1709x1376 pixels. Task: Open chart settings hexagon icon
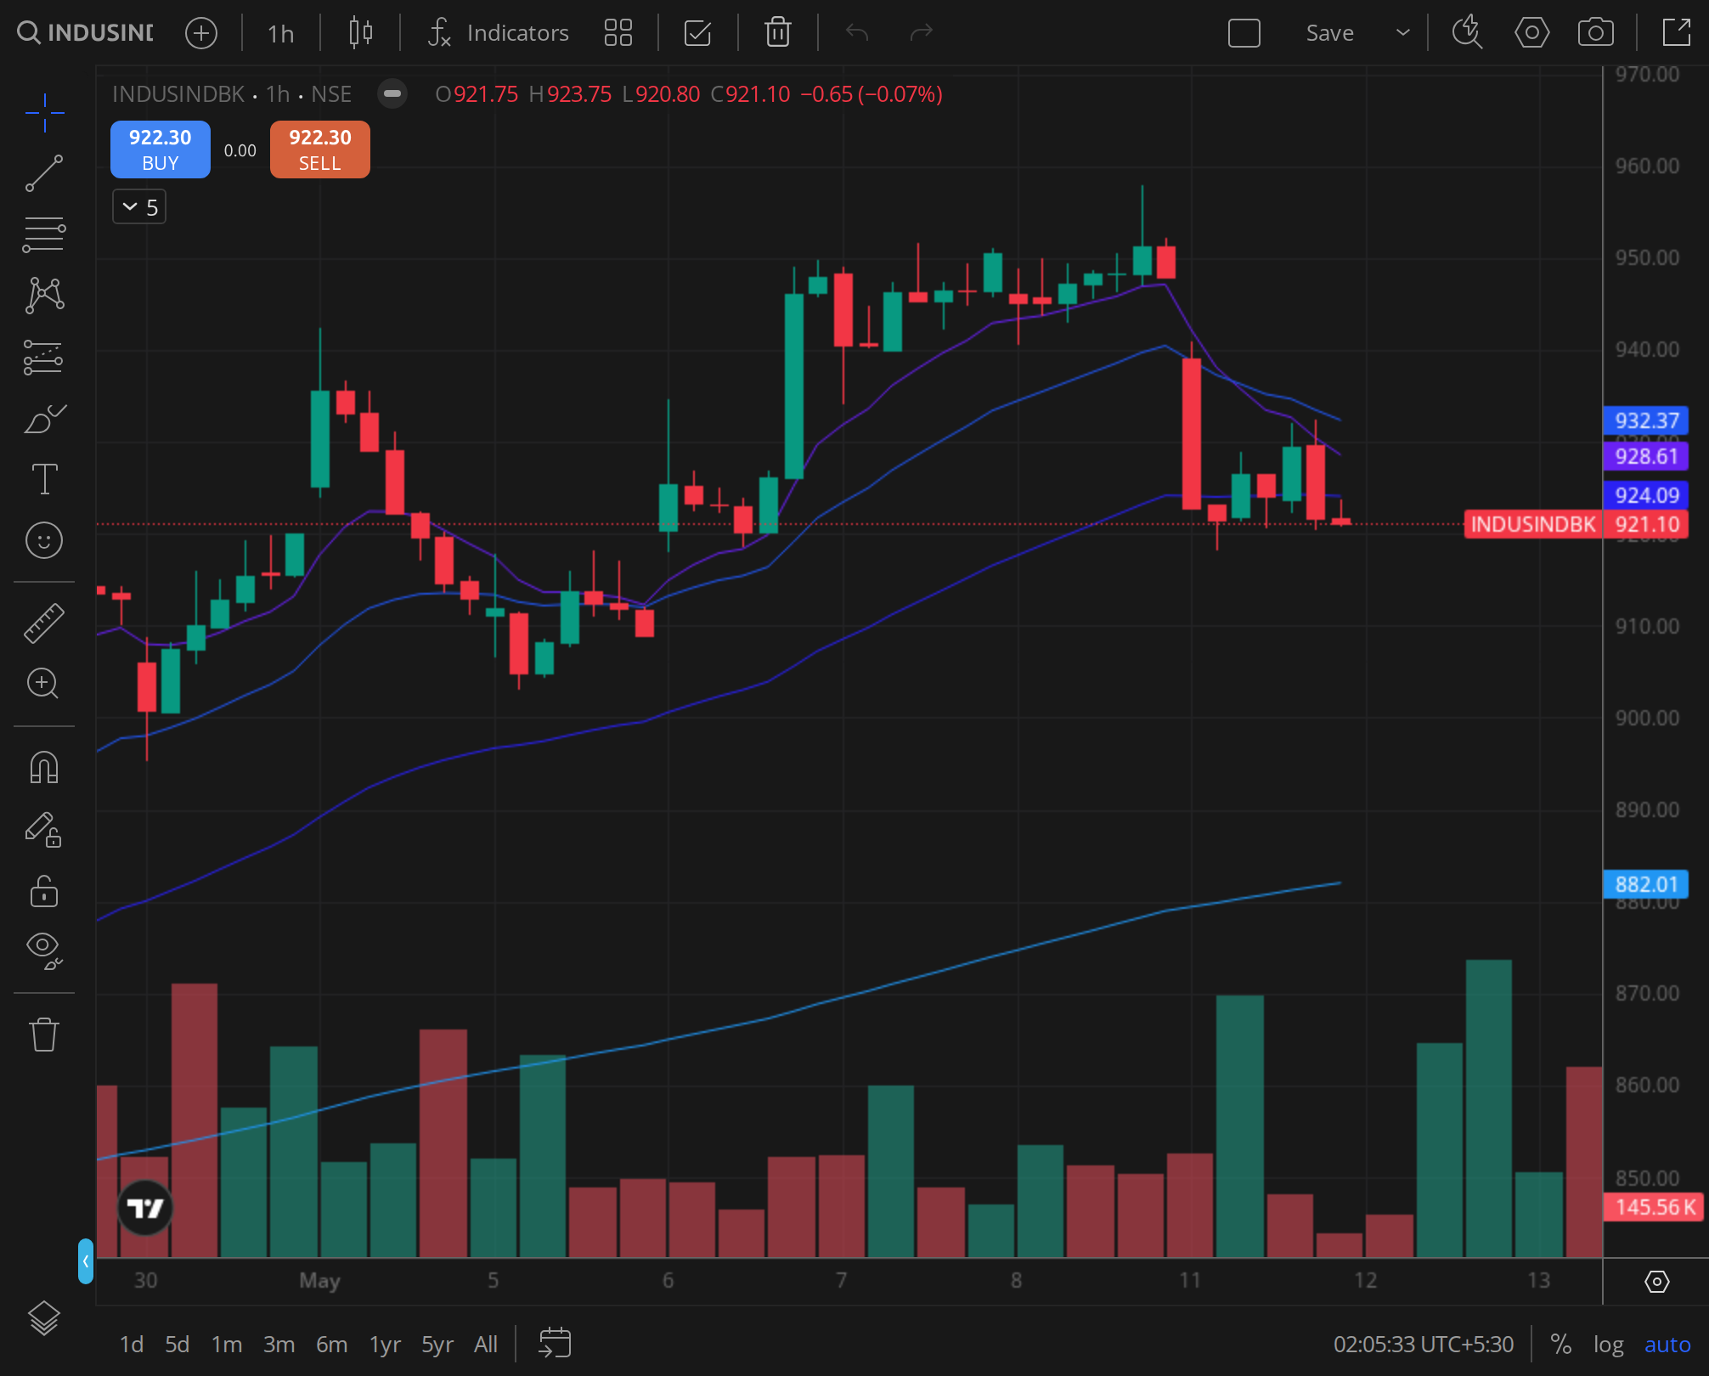click(x=1531, y=33)
